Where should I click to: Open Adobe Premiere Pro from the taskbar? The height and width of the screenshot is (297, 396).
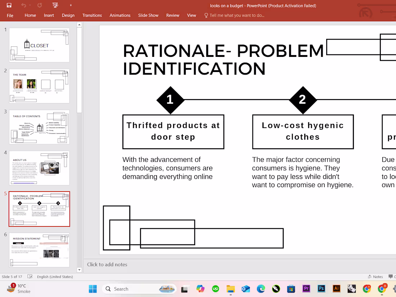click(x=306, y=289)
